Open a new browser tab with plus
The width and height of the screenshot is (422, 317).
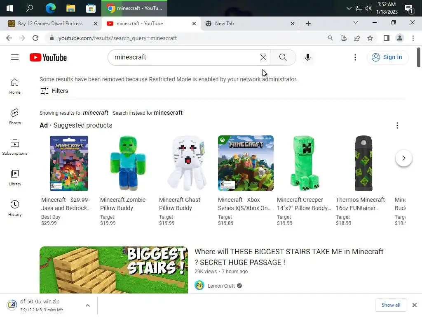tap(308, 24)
